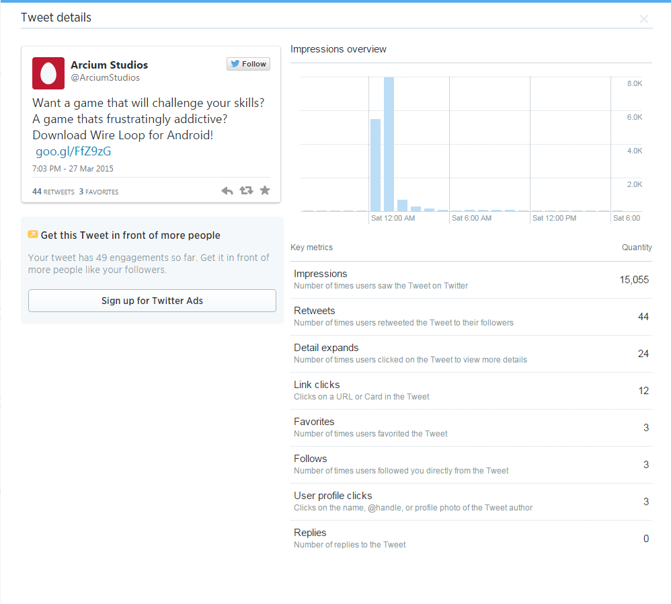Click the Detail expands quantity 24
Image resolution: width=671 pixels, height=604 pixels.
coord(643,354)
